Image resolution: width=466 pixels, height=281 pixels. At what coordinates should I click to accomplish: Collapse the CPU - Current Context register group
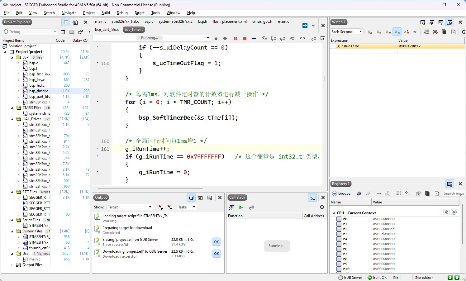[334, 213]
